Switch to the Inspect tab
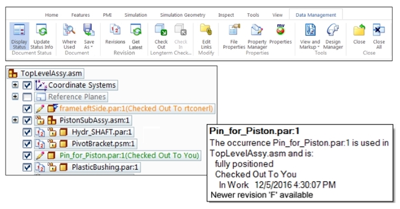 pos(226,15)
